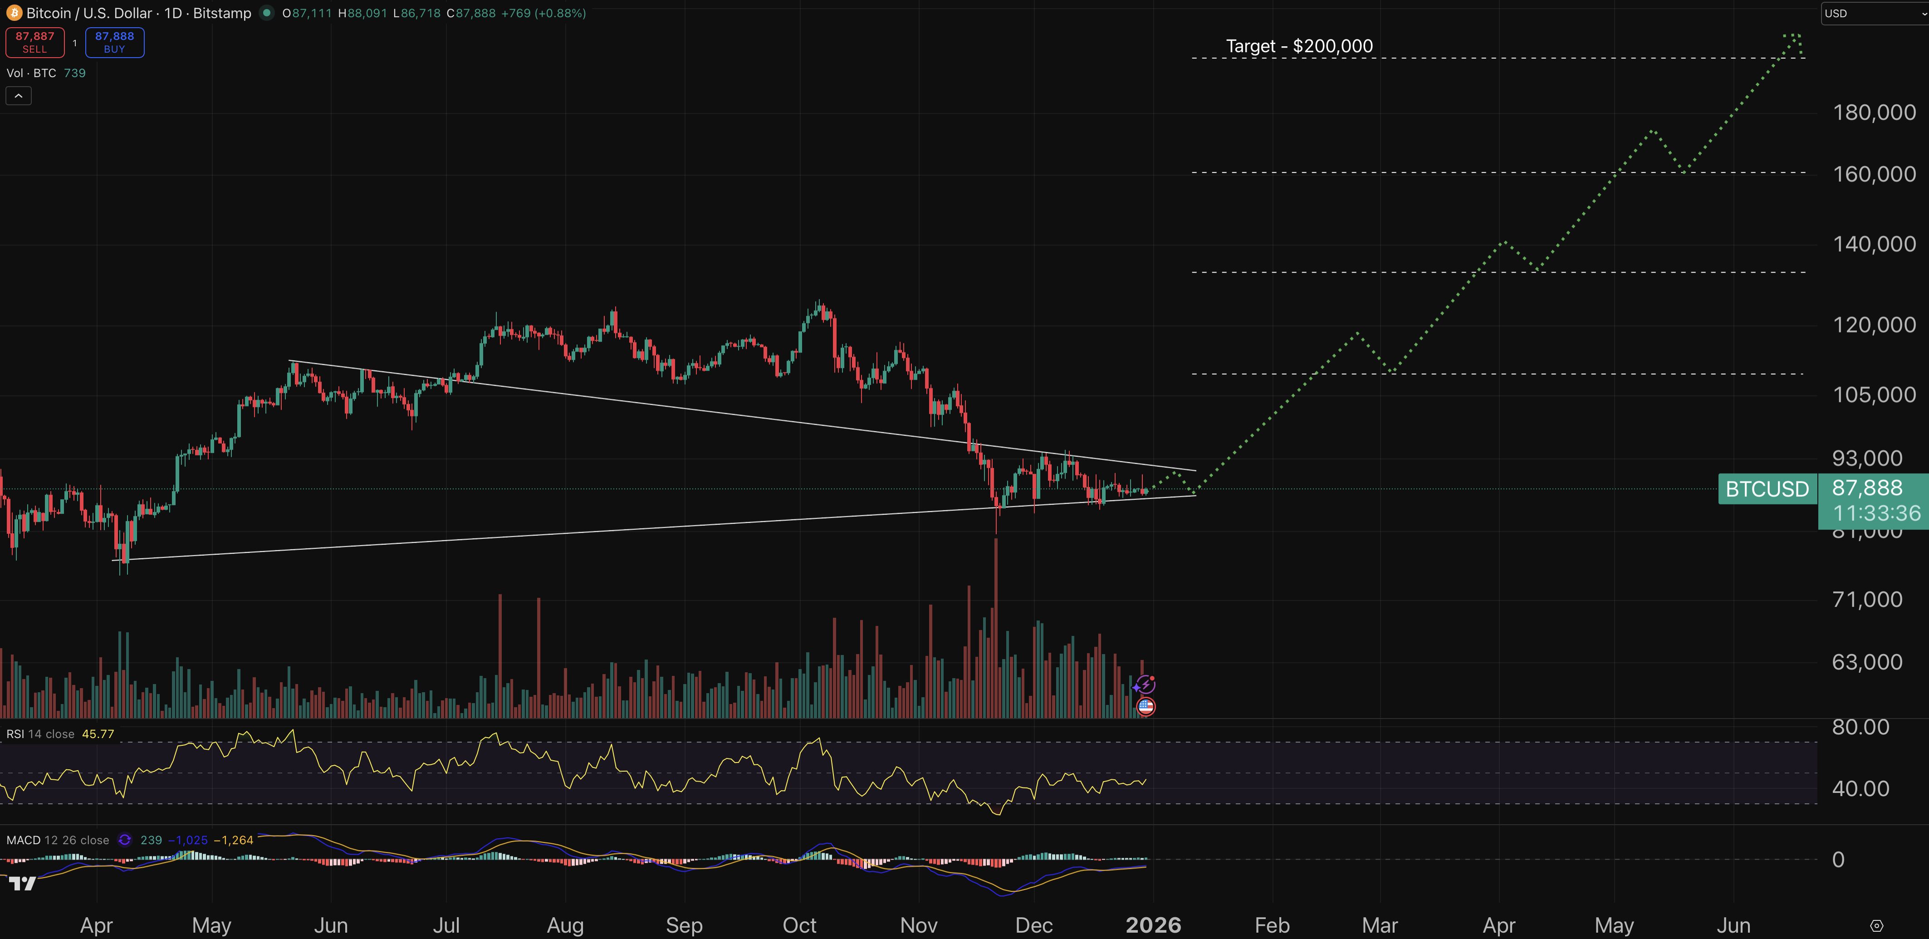Open the interval menu by clicking 1D
Viewport: 1929px width, 939px height.
click(174, 13)
